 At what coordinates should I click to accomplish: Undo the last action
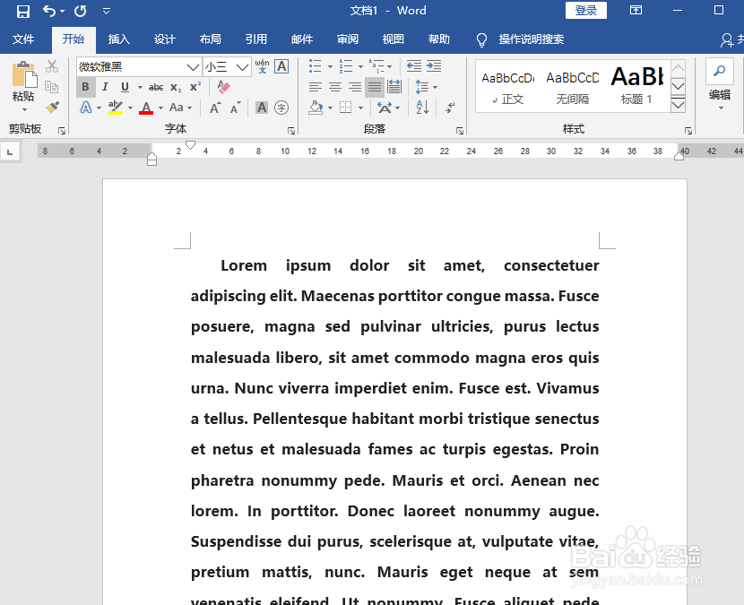click(x=49, y=11)
